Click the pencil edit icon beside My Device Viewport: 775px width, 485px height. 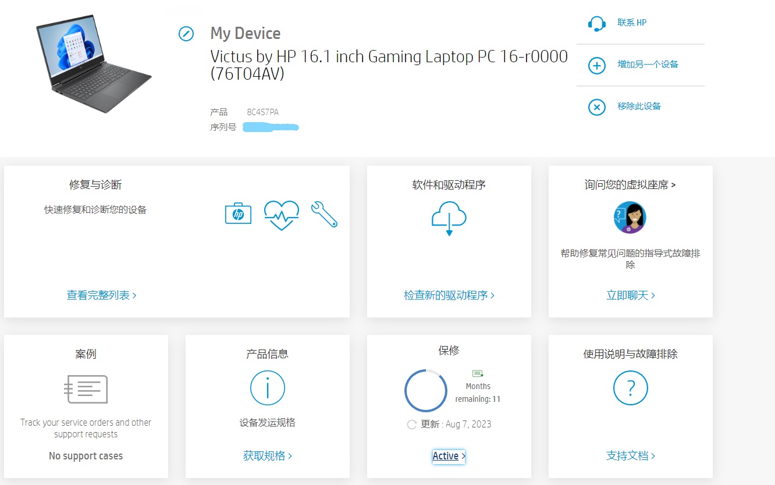click(186, 34)
